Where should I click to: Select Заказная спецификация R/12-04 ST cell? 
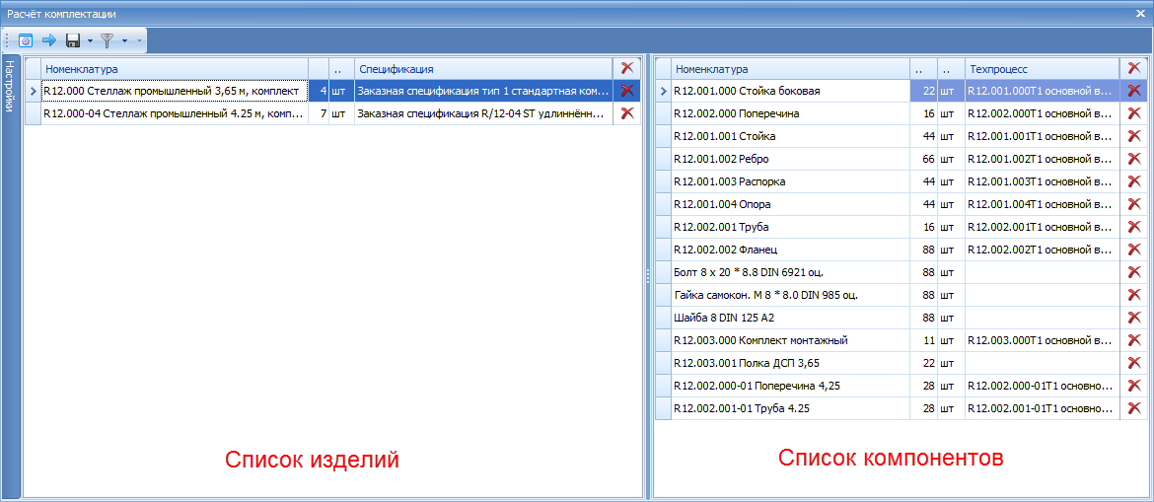(482, 113)
